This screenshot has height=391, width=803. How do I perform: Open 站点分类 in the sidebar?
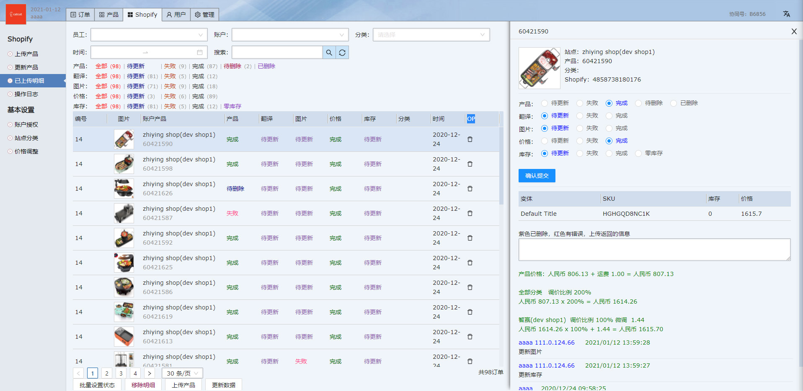[x=26, y=138]
